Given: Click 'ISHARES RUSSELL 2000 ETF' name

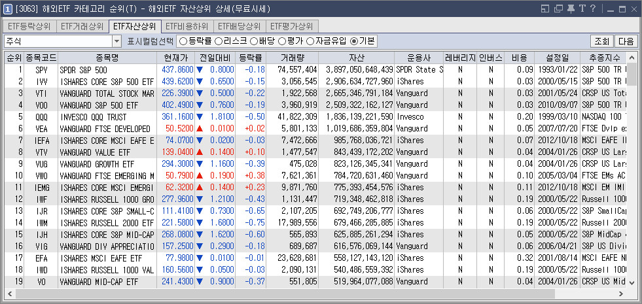Looking at the screenshot, I should (x=107, y=223).
